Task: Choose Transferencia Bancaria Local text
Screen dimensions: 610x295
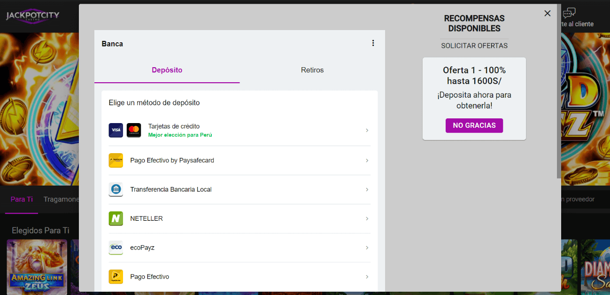Action: click(x=171, y=189)
